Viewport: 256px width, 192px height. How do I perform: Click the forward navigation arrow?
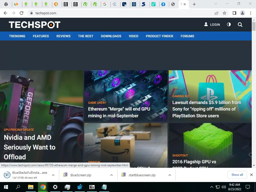click(x=13, y=13)
